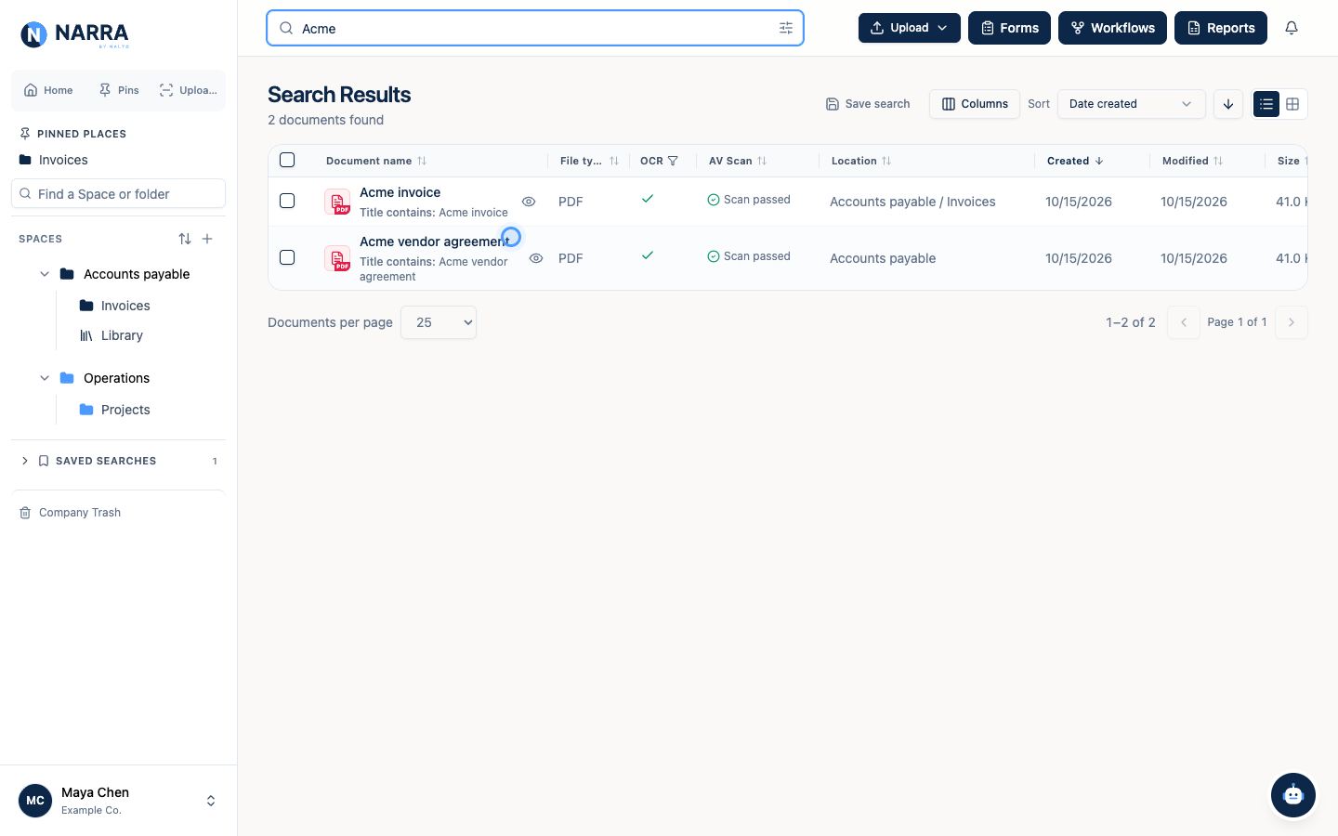Viewport: 1338px width, 836px height.
Task: Collapse the Accounts payable space
Action: [x=45, y=274]
